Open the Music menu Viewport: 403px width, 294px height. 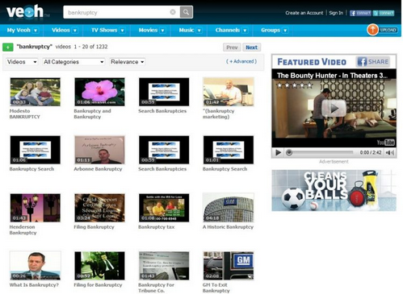187,30
